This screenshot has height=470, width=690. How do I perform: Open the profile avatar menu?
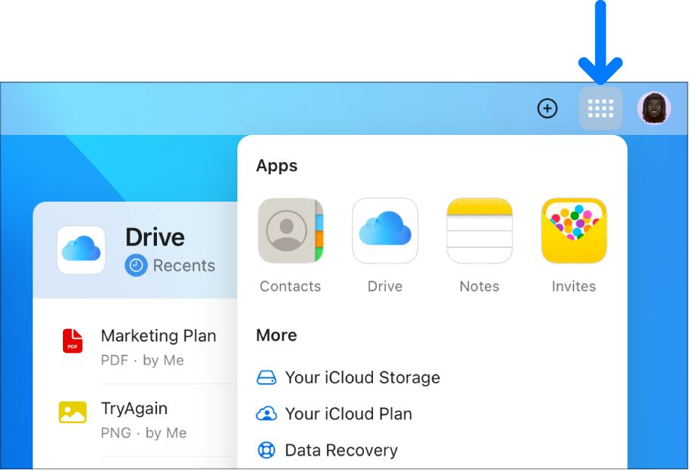[653, 108]
